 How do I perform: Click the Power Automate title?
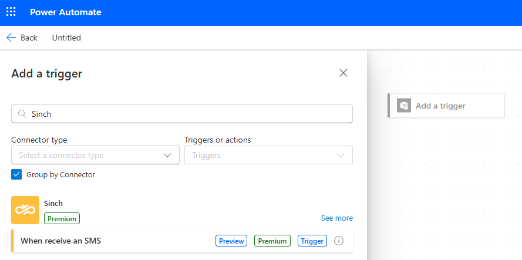point(66,12)
